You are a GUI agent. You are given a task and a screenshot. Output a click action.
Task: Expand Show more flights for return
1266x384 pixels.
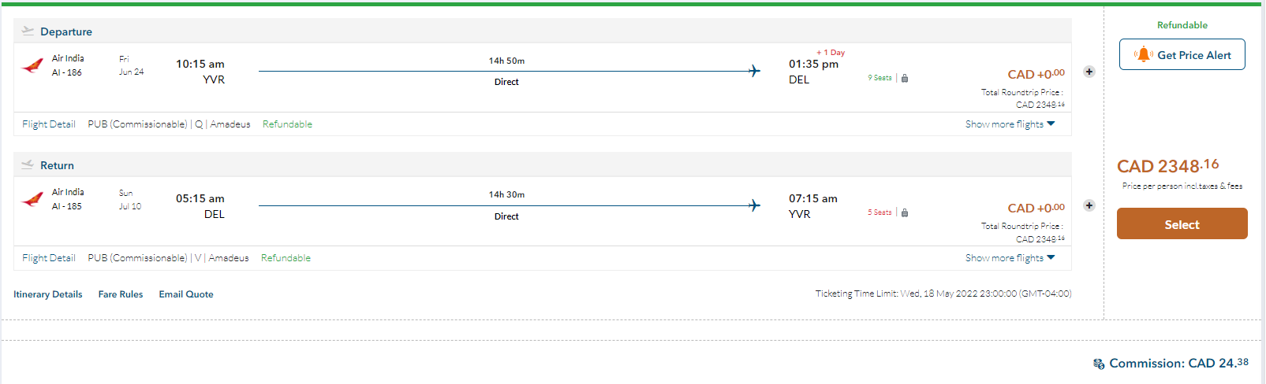pos(1010,258)
